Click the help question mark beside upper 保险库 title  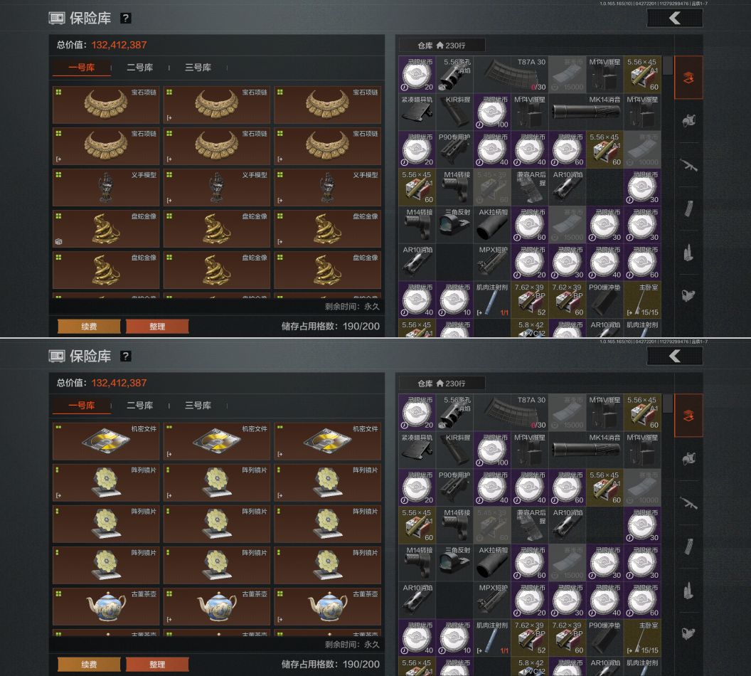[x=125, y=19]
